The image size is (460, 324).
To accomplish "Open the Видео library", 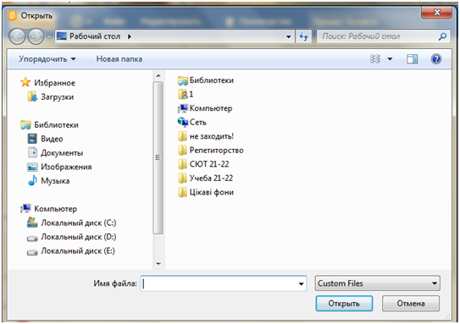I will pos(52,139).
